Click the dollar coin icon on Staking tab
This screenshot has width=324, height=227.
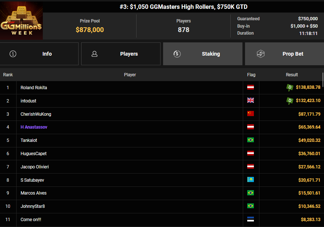coord(177,54)
